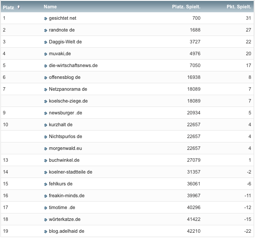The image size is (255, 238).
Task: Open the kurzhalt de link
Action: click(x=61, y=124)
